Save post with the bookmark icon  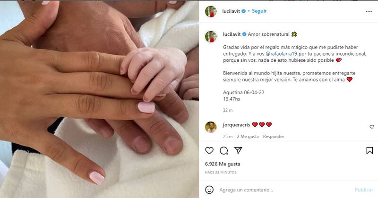(369, 150)
